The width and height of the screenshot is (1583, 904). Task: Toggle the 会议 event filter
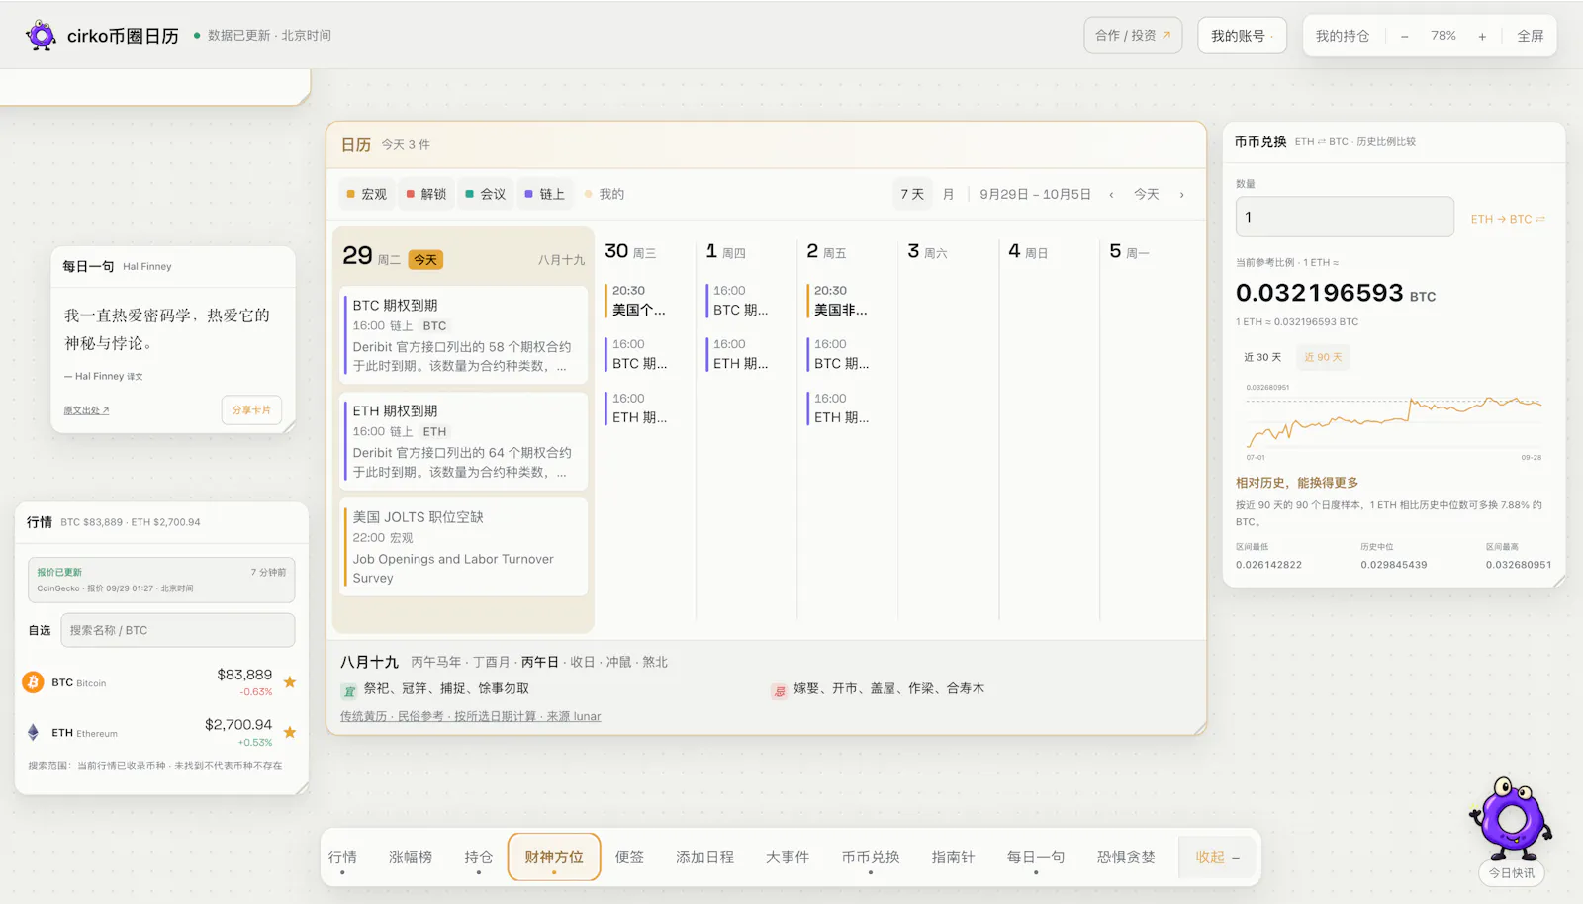click(x=486, y=194)
